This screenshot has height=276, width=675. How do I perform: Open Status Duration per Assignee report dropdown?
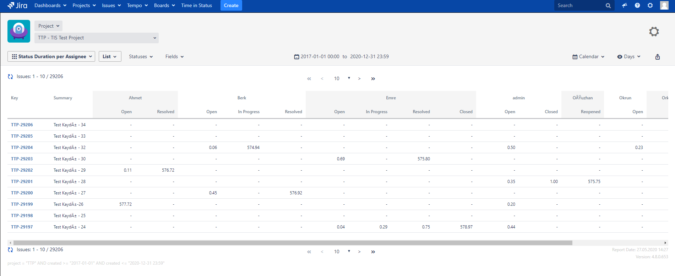[51, 56]
